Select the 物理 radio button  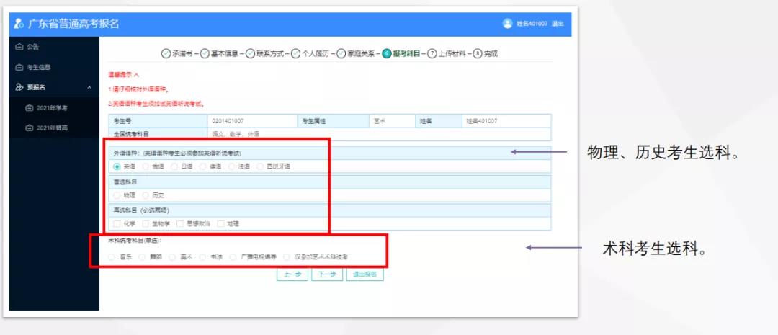[x=117, y=195]
